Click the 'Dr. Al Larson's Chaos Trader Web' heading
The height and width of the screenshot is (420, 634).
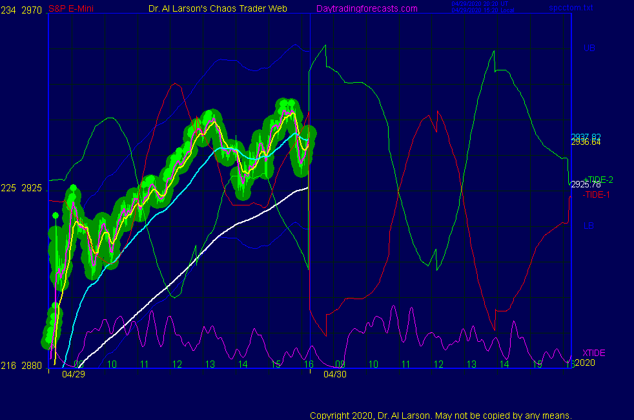click(x=218, y=8)
